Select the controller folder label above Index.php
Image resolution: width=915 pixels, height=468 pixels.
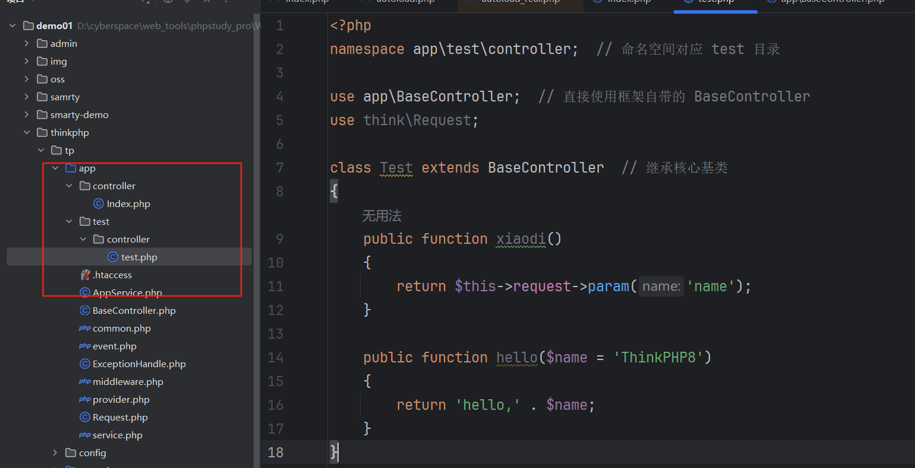[x=114, y=186]
